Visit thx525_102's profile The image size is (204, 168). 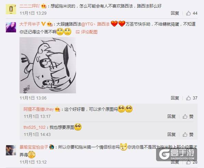pyautogui.click(x=34, y=127)
